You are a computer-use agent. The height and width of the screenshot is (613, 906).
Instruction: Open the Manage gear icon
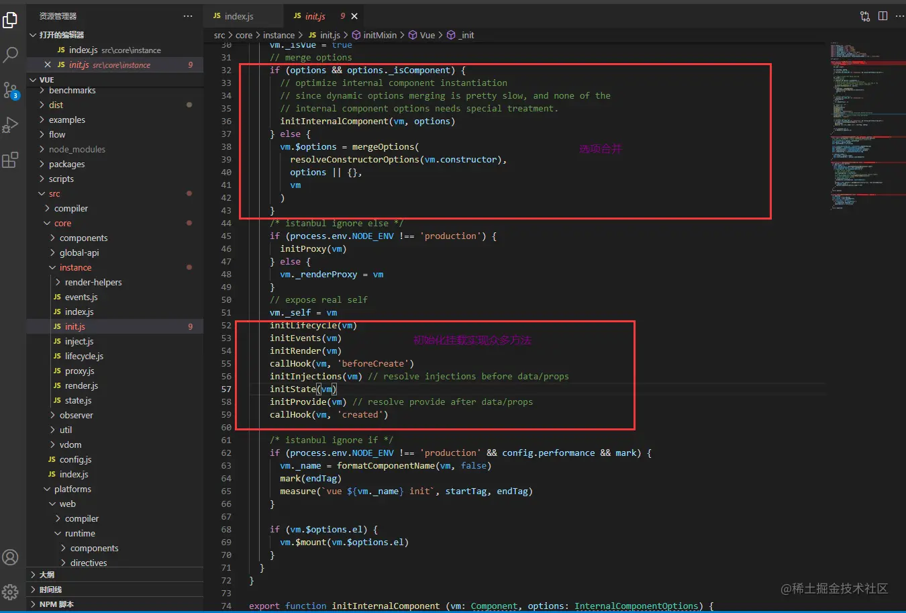point(11,592)
